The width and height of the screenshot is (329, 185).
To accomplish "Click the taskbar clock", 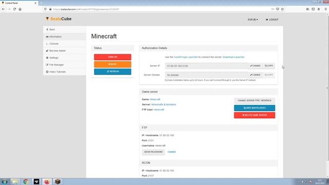I will [x=320, y=181].
